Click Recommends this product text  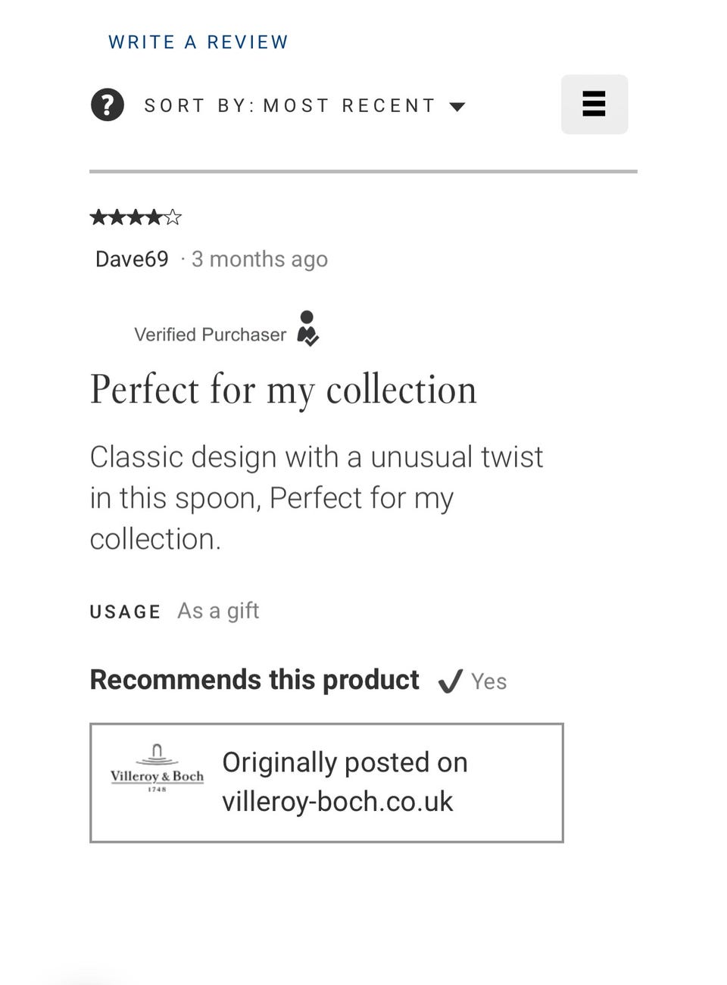click(x=254, y=680)
